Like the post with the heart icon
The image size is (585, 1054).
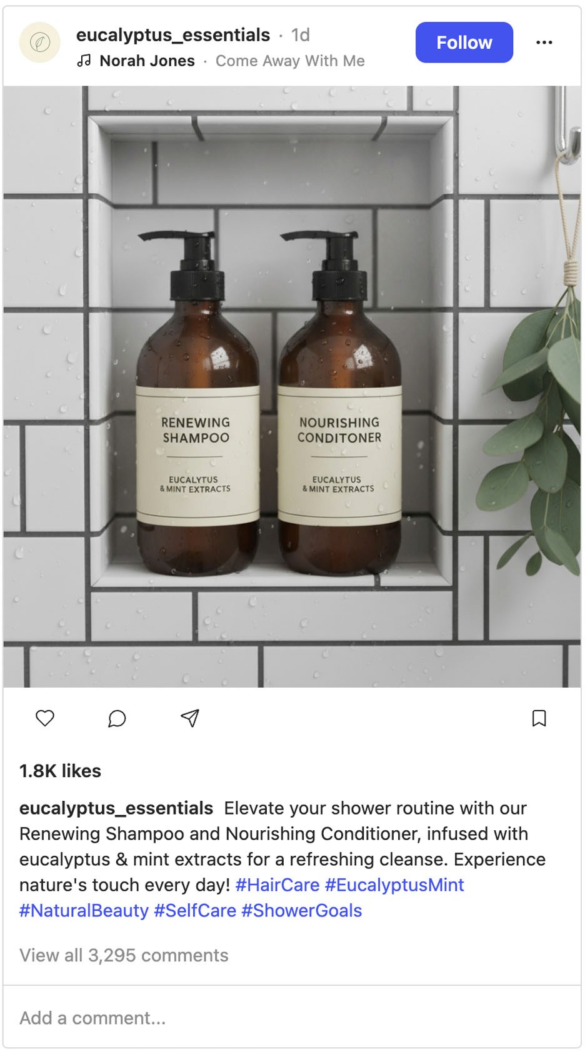(45, 718)
